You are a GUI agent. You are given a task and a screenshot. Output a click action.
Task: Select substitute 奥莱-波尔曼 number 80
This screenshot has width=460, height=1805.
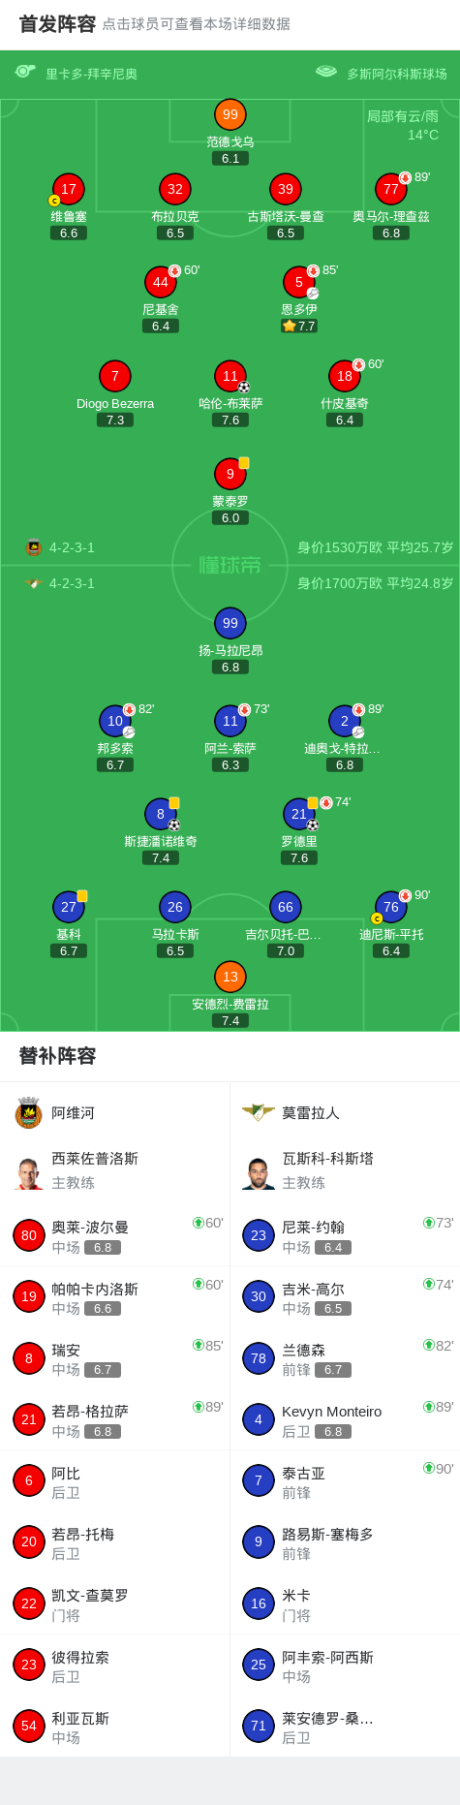(115, 1235)
